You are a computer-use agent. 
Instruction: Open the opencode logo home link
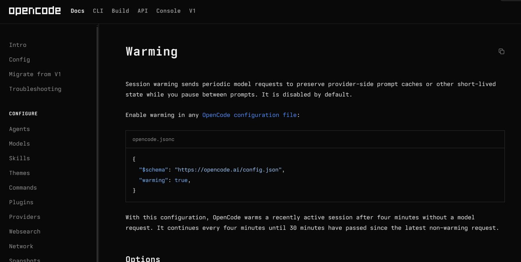click(x=35, y=11)
